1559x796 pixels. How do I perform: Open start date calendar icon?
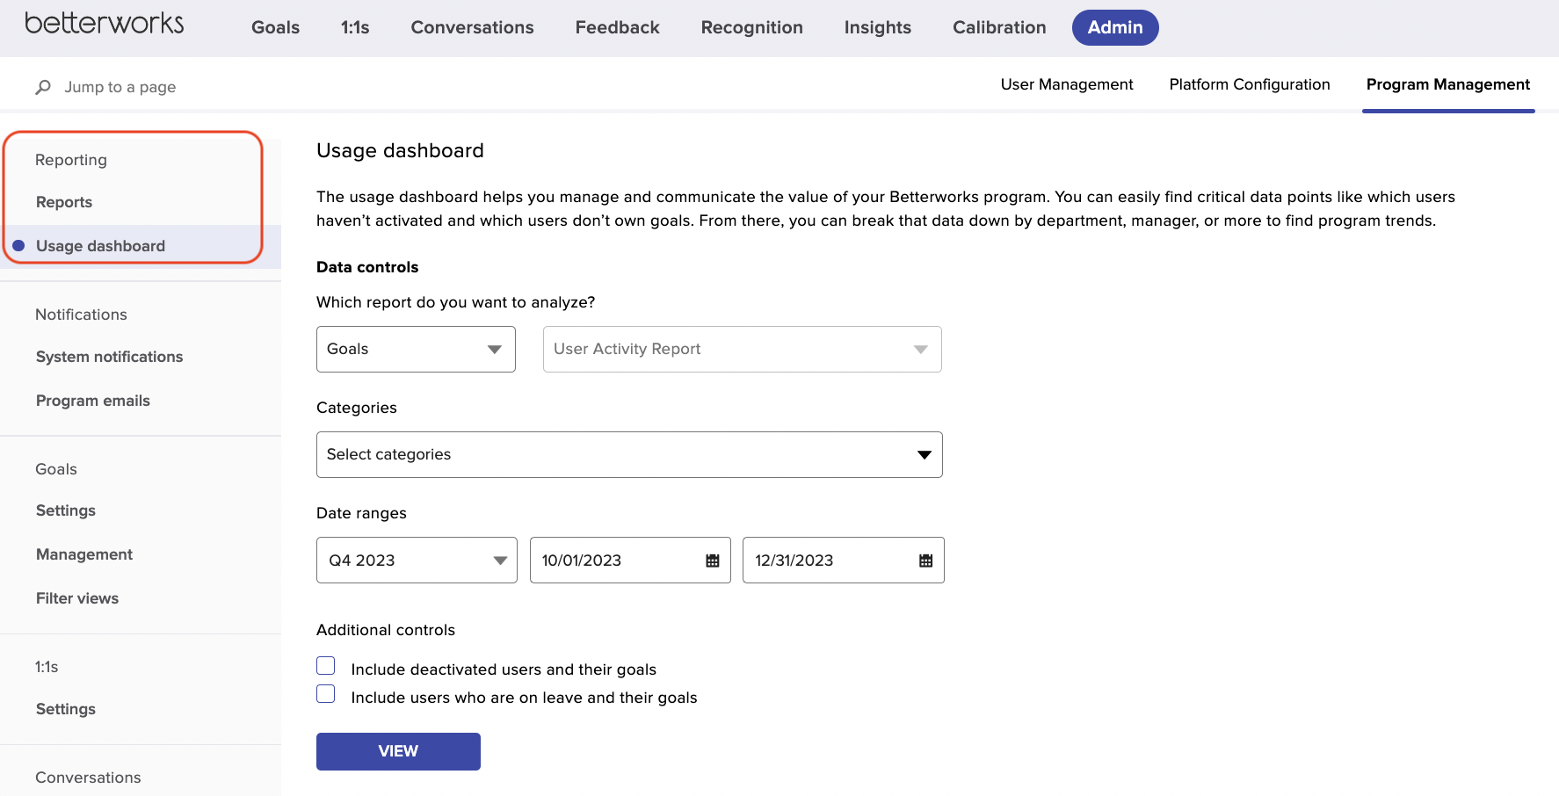[x=713, y=561]
